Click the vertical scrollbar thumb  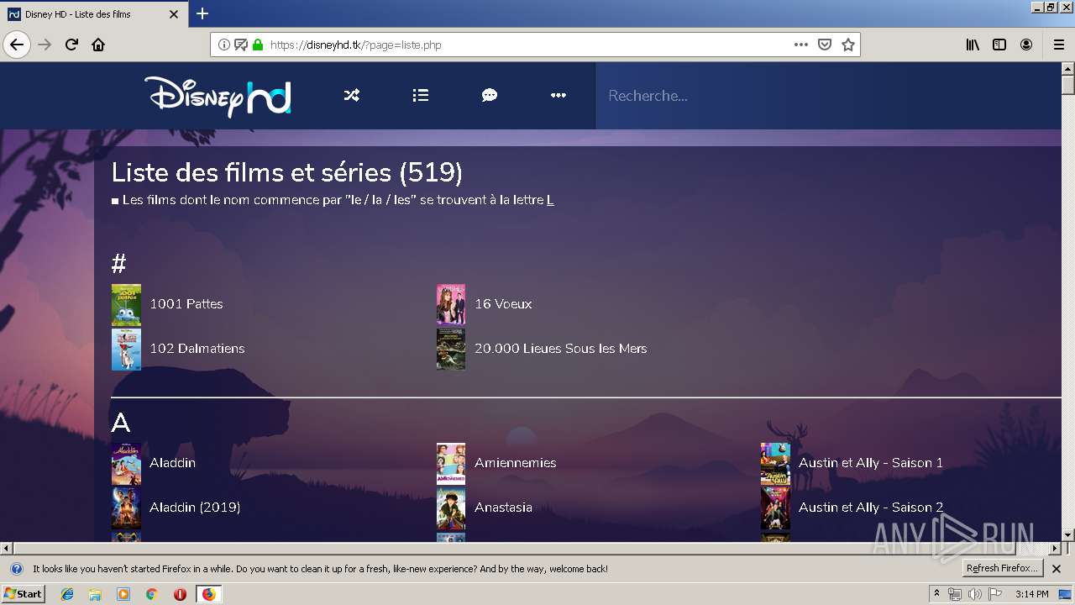point(1068,85)
